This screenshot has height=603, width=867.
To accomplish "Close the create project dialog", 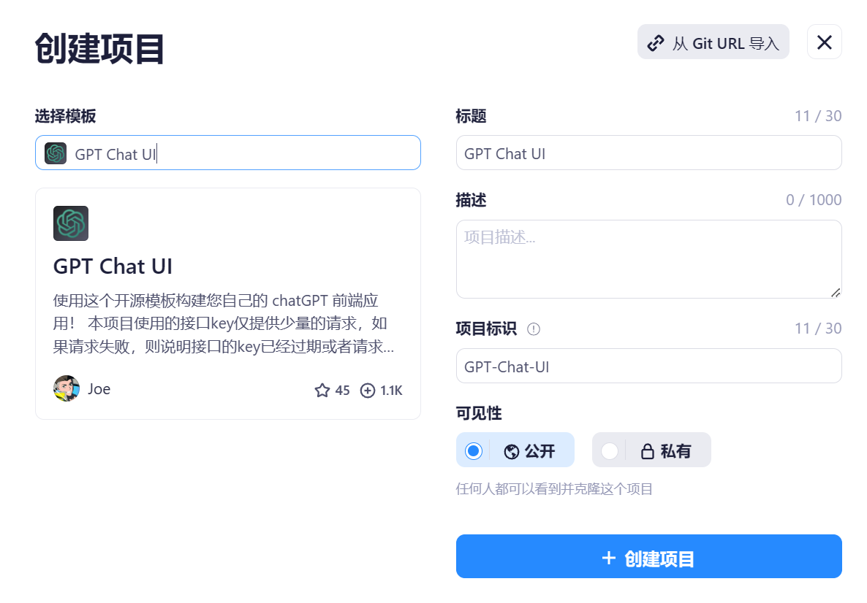I will coord(824,42).
